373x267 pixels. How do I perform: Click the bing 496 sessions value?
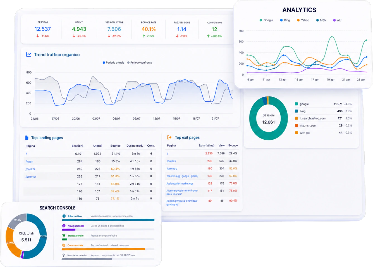point(340,111)
